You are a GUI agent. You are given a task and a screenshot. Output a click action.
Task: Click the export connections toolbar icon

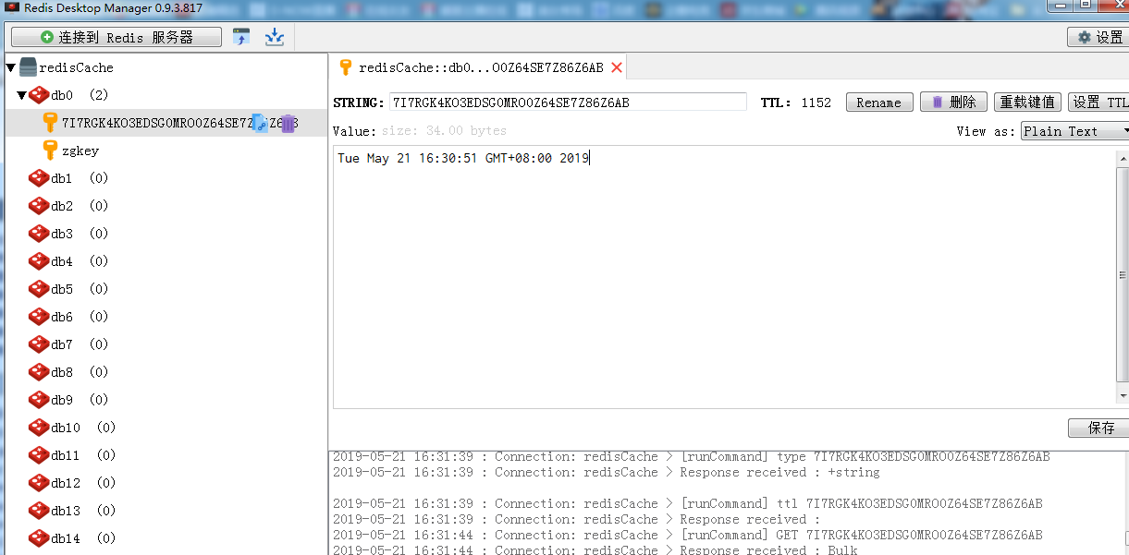click(275, 37)
